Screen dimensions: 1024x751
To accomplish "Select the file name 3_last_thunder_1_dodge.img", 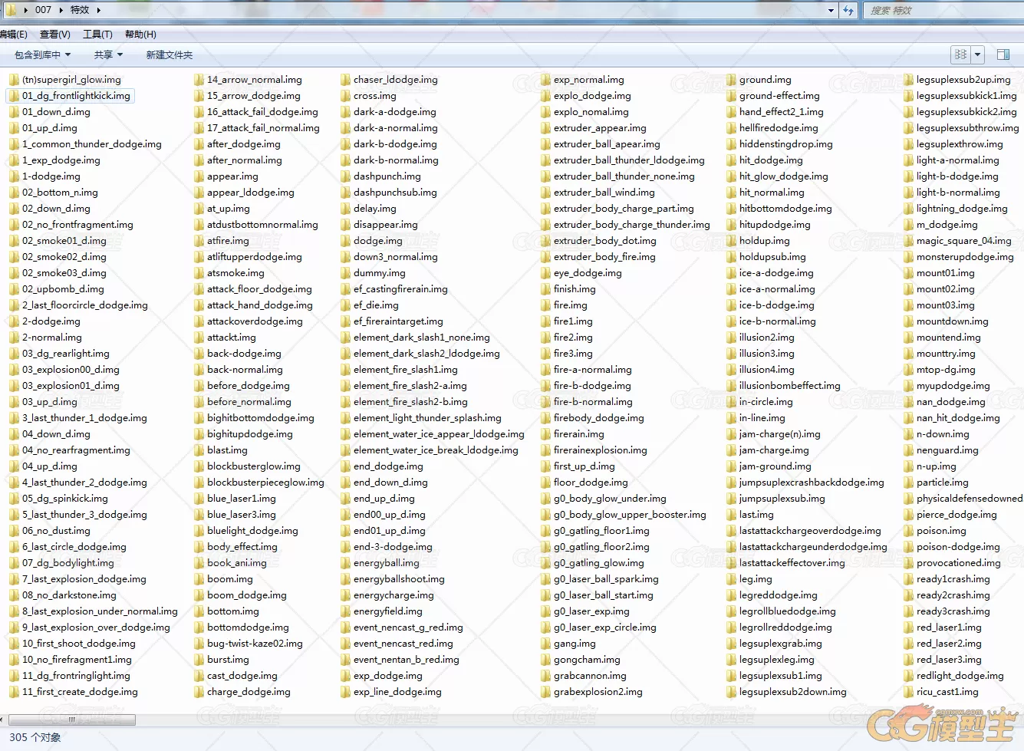I will pos(84,418).
